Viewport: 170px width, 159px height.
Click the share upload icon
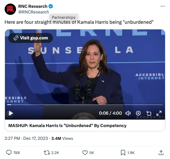[x=161, y=153]
